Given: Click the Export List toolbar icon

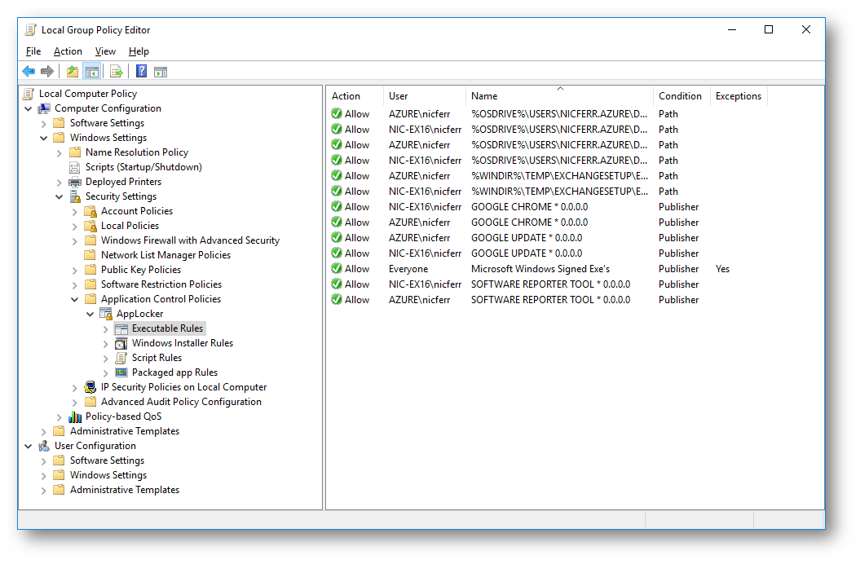Looking at the screenshot, I should pyautogui.click(x=117, y=72).
